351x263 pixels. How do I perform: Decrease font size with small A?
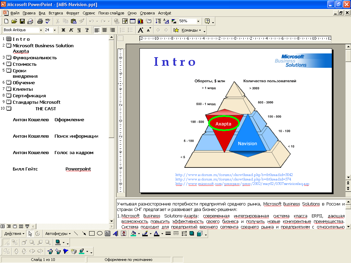pos(149,30)
